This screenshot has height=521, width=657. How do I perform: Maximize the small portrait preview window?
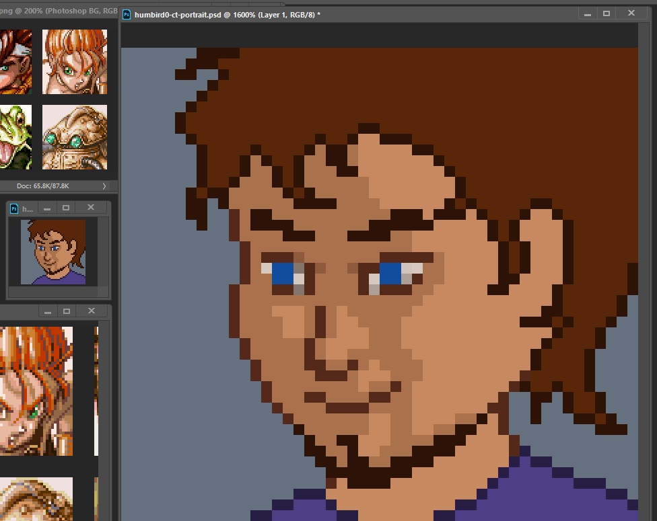[66, 208]
